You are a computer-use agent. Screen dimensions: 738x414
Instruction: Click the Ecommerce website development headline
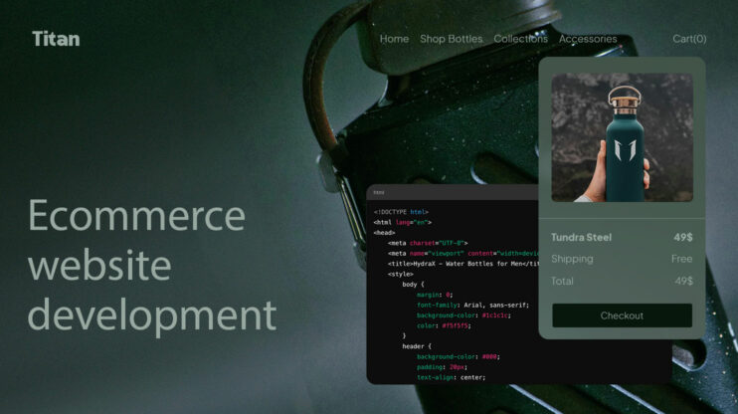click(151, 265)
